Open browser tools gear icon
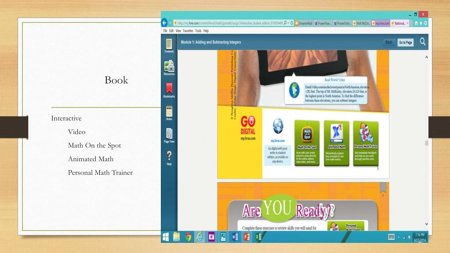450x253 pixels. (x=425, y=23)
